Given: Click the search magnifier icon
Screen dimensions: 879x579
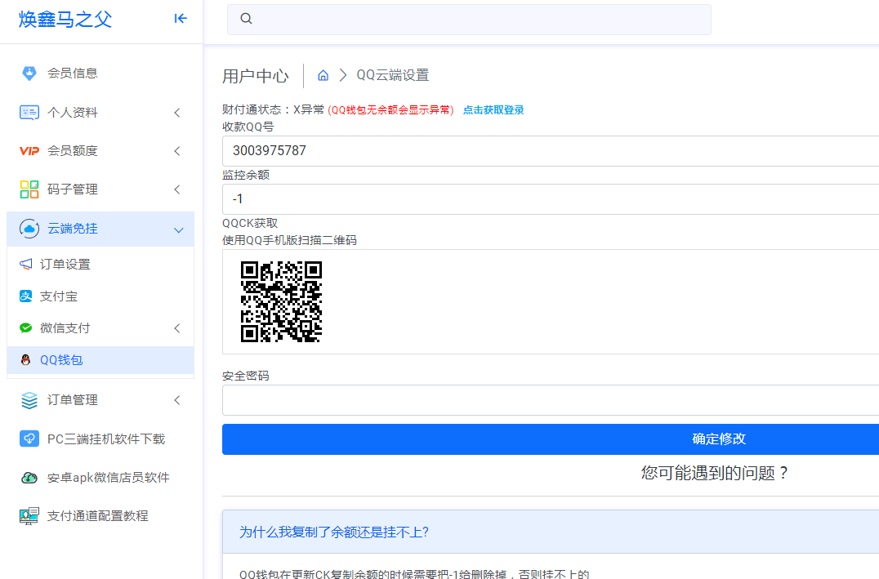Looking at the screenshot, I should tap(247, 20).
